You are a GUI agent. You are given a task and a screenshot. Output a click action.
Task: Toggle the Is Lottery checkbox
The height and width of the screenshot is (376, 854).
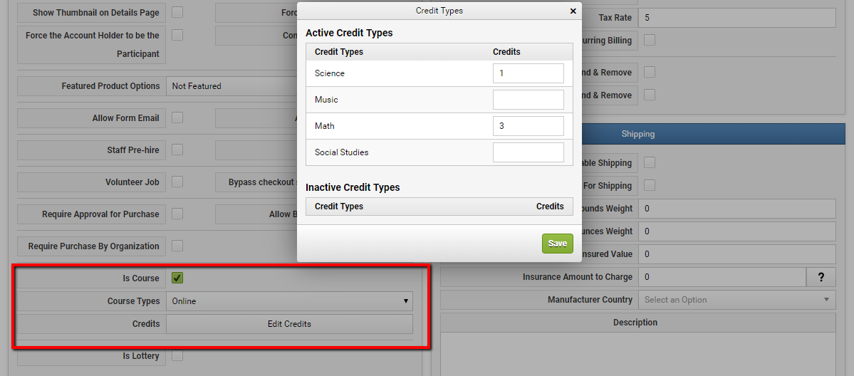pyautogui.click(x=177, y=356)
